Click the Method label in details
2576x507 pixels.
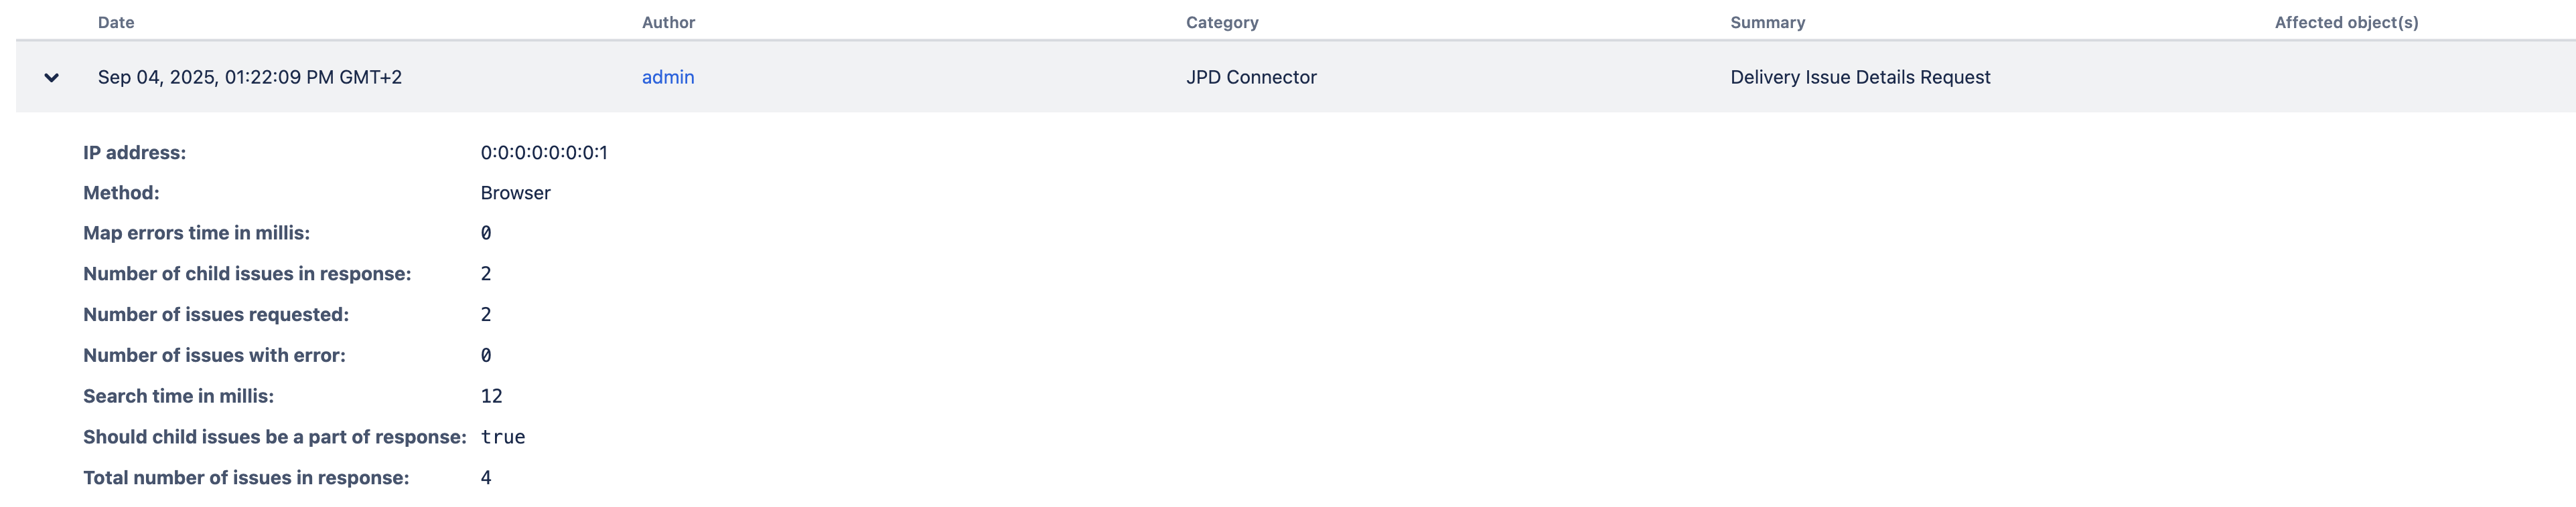tap(121, 193)
